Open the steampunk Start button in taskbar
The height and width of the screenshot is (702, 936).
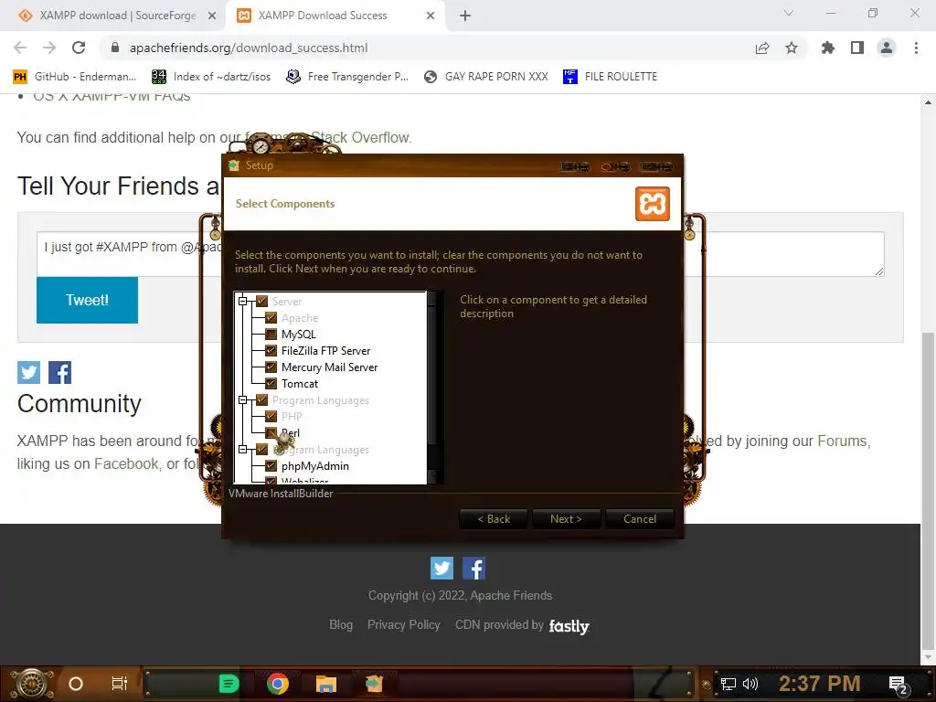coord(32,684)
